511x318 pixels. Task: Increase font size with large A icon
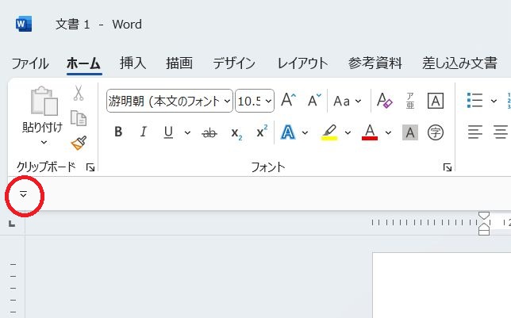[x=288, y=100]
